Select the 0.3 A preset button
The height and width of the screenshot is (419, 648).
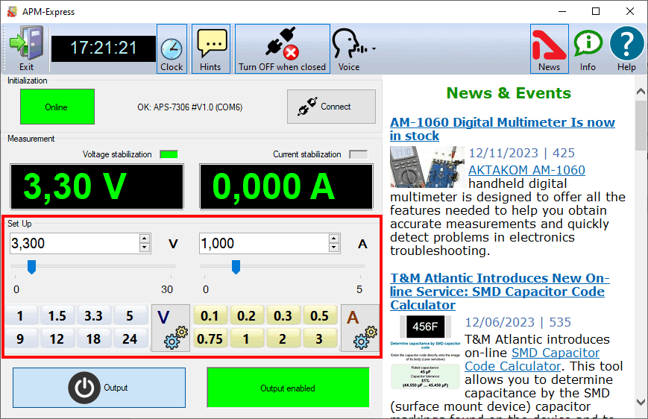click(x=283, y=316)
